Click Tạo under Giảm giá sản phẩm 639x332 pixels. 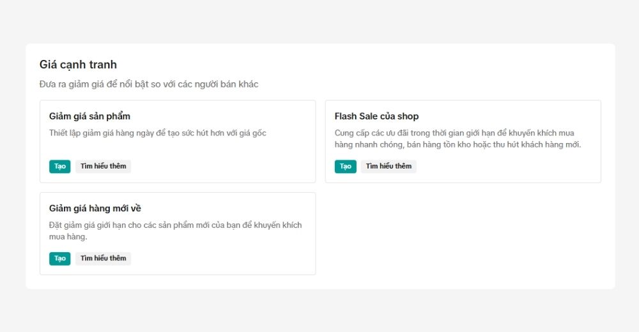59,166
